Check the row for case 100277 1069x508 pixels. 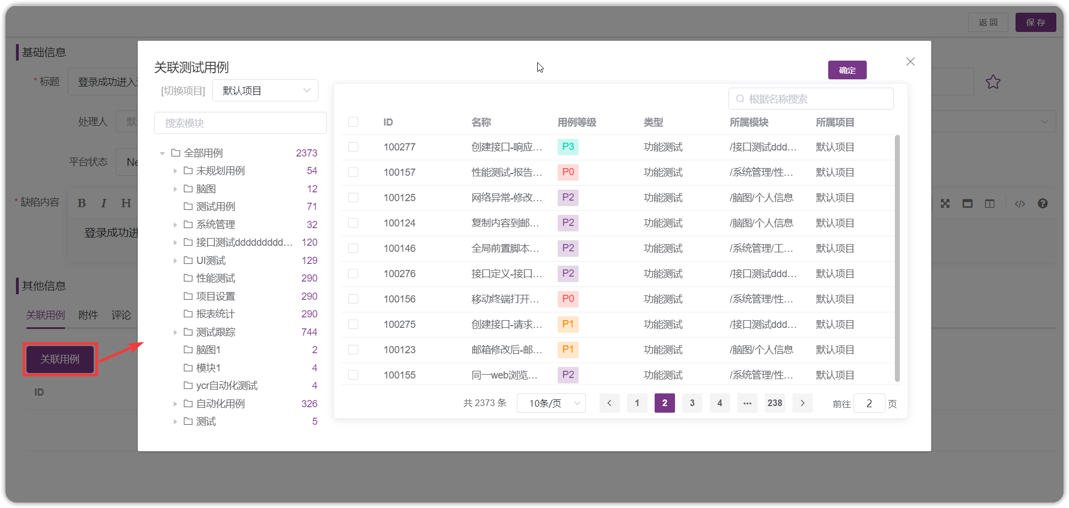[353, 147]
